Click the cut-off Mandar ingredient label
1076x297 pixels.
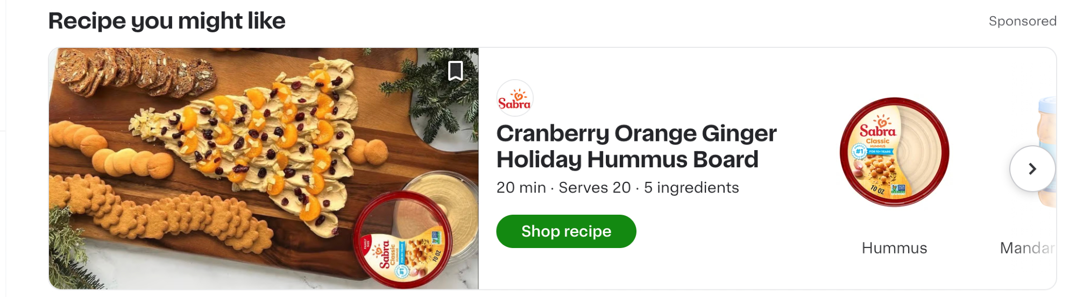(1027, 248)
